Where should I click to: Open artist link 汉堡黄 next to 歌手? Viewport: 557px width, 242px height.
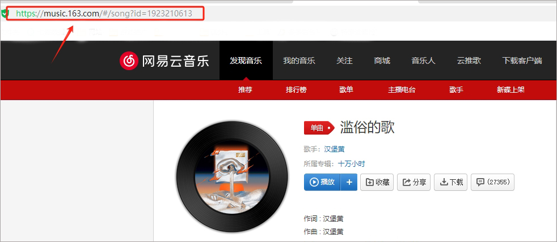click(x=334, y=149)
